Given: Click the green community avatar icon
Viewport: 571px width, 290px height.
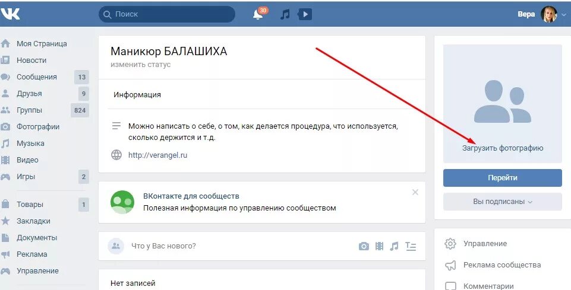Looking at the screenshot, I should pos(122,202).
